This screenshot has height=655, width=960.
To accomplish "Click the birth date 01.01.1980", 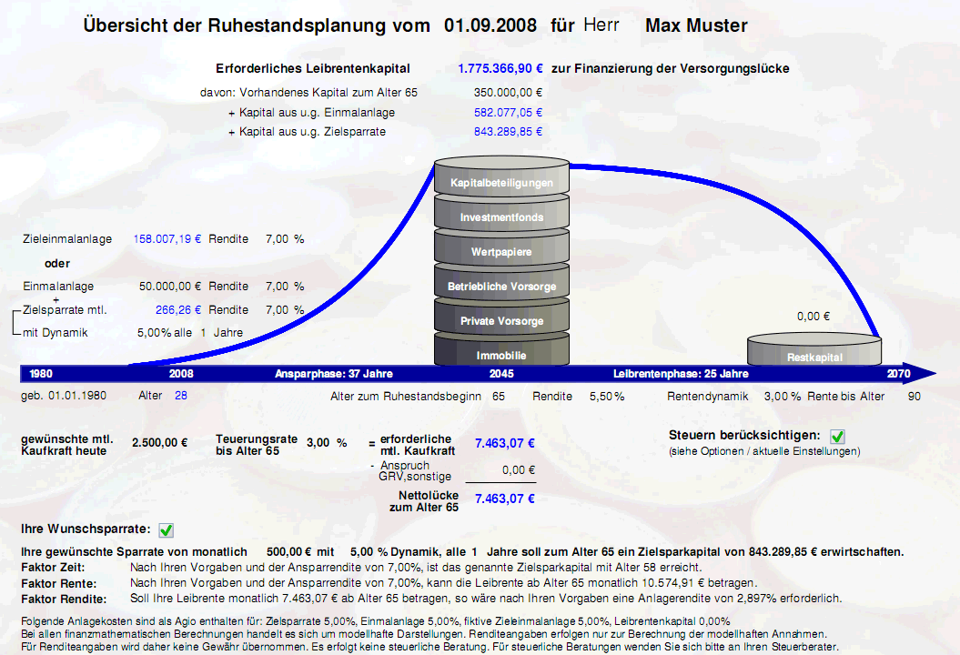I will tap(77, 396).
